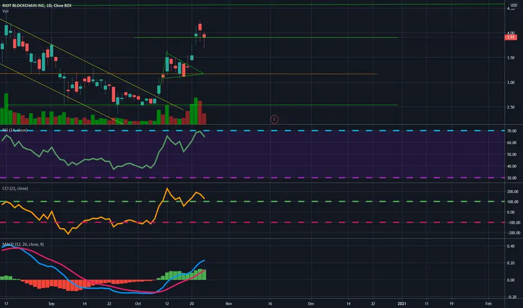The width and height of the screenshot is (523, 308).
Task: Click the 3.00 price axis label
Action: click(x=511, y=82)
